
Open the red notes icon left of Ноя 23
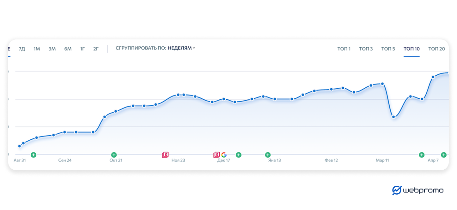[x=165, y=155]
